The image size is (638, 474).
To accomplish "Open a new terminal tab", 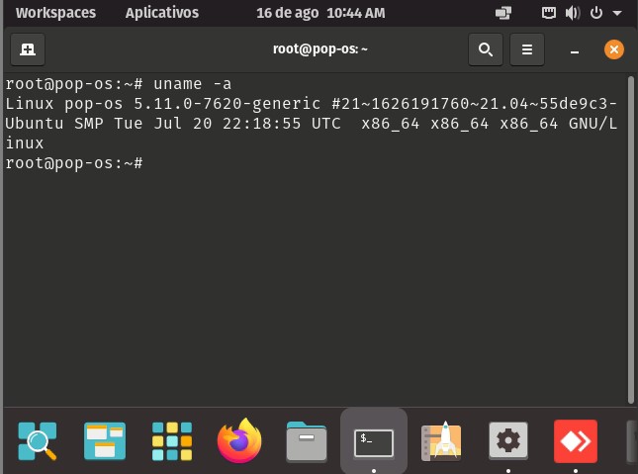I will point(28,49).
